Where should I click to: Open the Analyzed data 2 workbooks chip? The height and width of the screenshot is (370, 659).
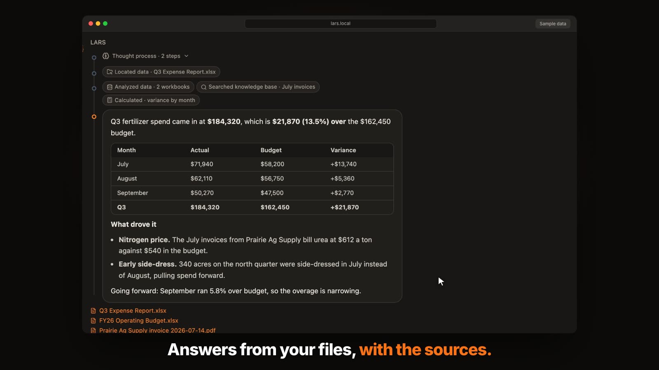click(148, 87)
